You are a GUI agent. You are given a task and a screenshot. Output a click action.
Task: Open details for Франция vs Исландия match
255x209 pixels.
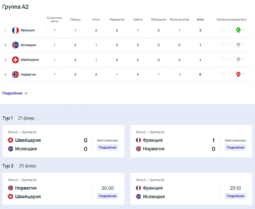pos(235,196)
